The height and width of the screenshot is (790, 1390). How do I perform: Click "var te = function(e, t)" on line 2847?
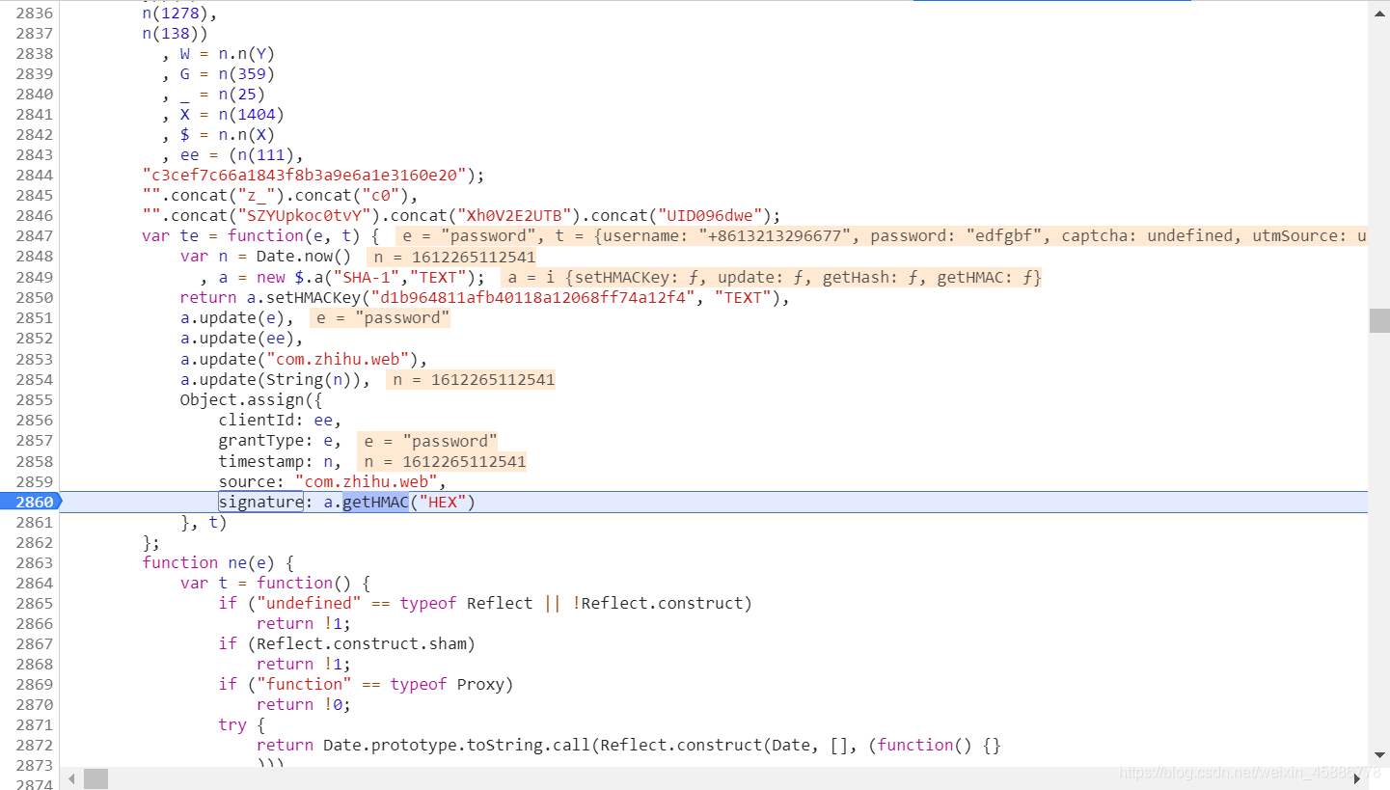coord(256,236)
